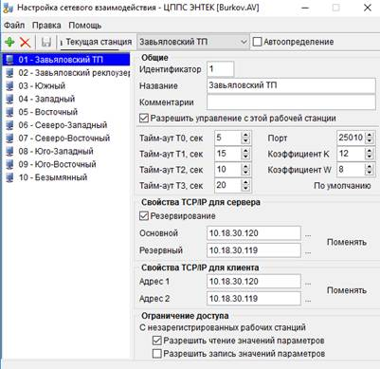Uncheck Разрешить управление с этой рабочей станции

tap(144, 119)
